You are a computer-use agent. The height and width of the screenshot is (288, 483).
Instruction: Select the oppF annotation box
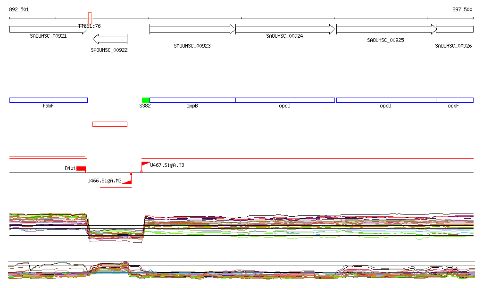coord(455,100)
